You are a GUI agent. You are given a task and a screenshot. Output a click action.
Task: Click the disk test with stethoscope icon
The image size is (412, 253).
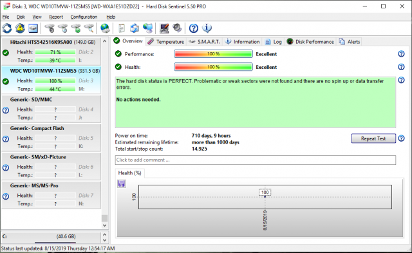click(x=50, y=28)
